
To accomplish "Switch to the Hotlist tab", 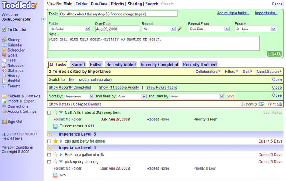I will click(96, 64).
